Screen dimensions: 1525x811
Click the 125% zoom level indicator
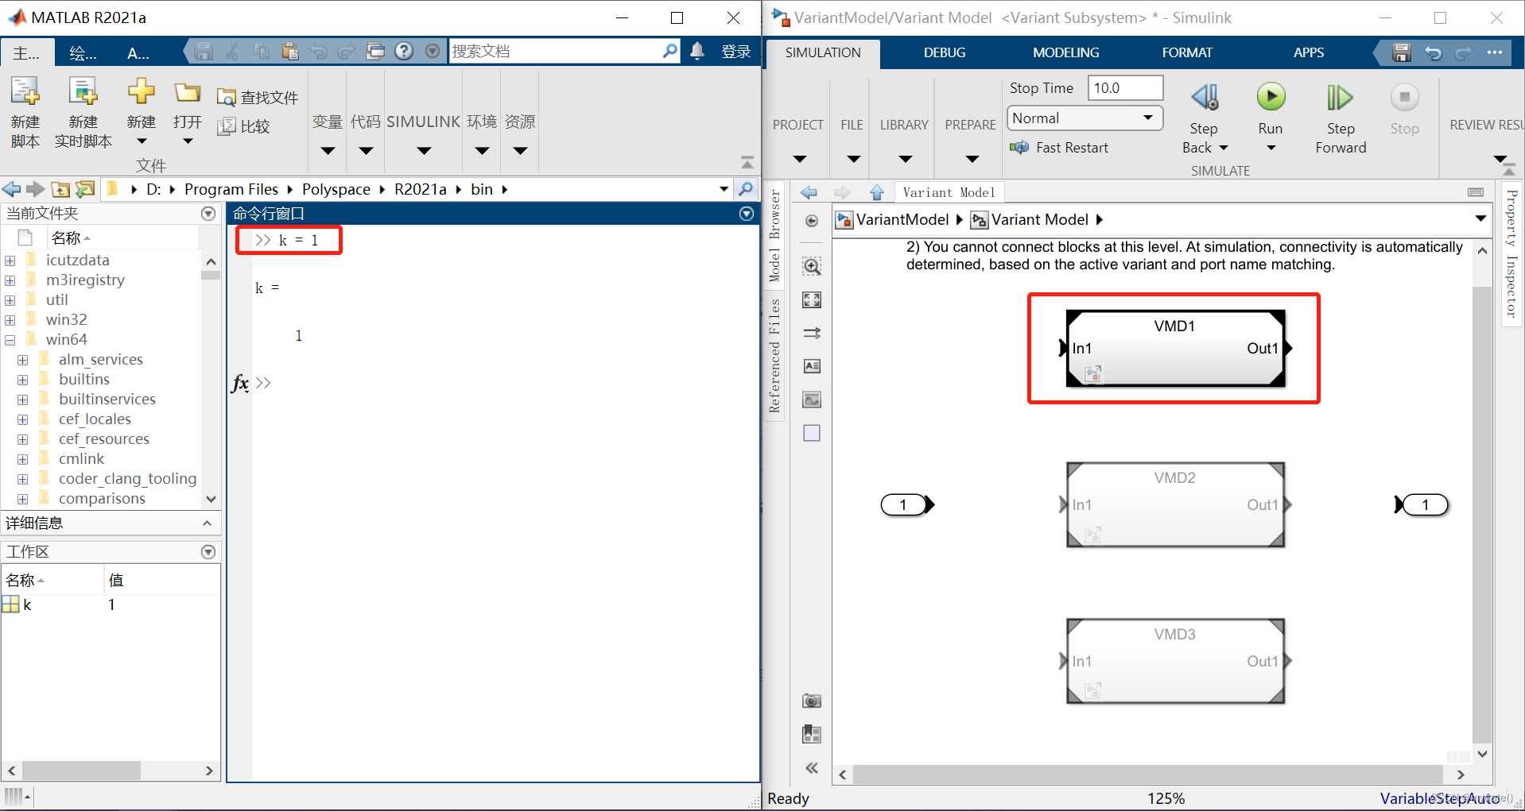[1165, 798]
